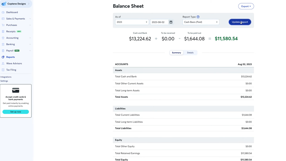Open the calendar date picker icon

point(171,22)
